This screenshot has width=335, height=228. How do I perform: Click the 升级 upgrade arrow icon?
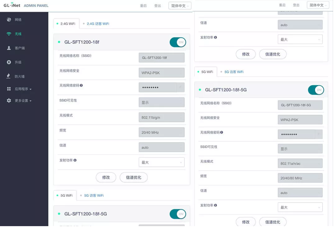pyautogui.click(x=9, y=62)
